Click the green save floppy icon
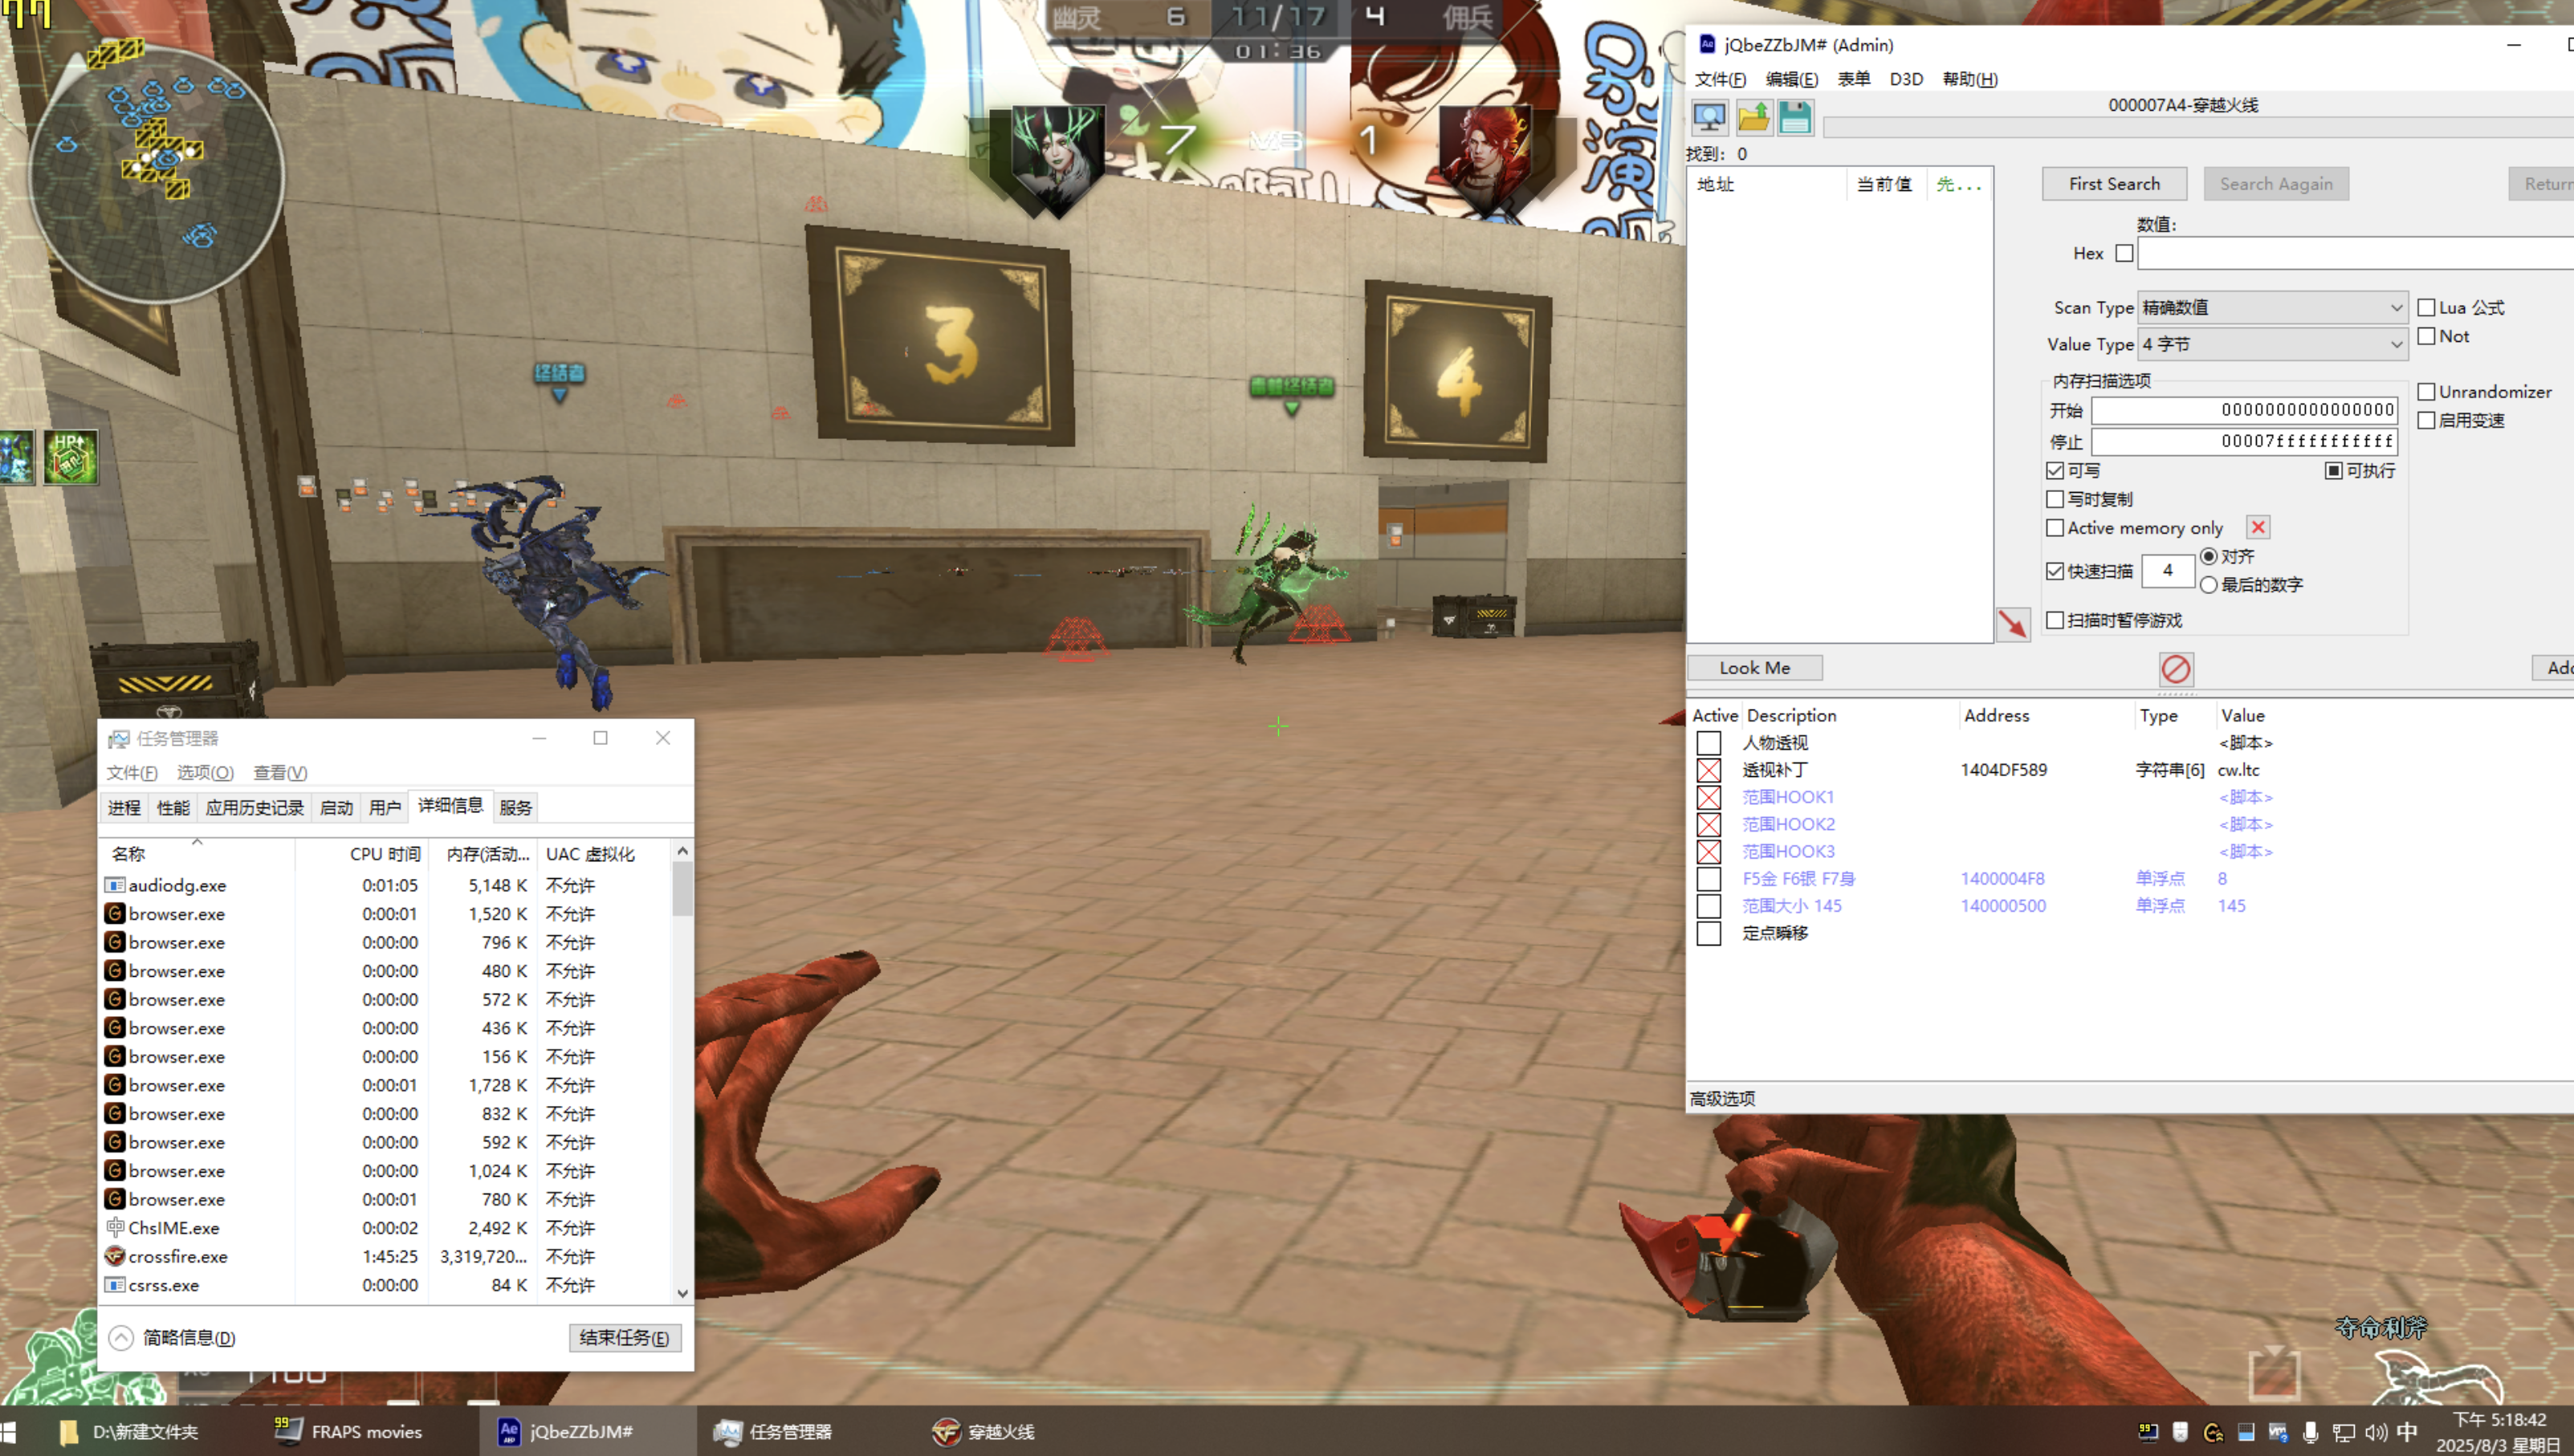The width and height of the screenshot is (2574, 1456). 1795,118
